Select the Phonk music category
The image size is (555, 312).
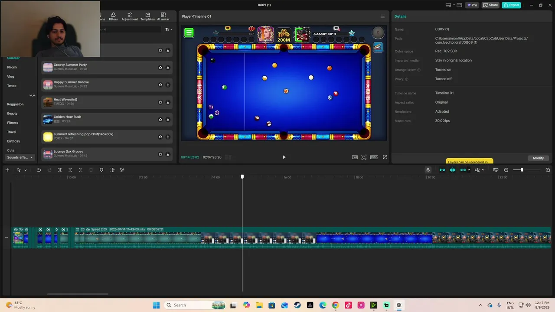[12, 67]
